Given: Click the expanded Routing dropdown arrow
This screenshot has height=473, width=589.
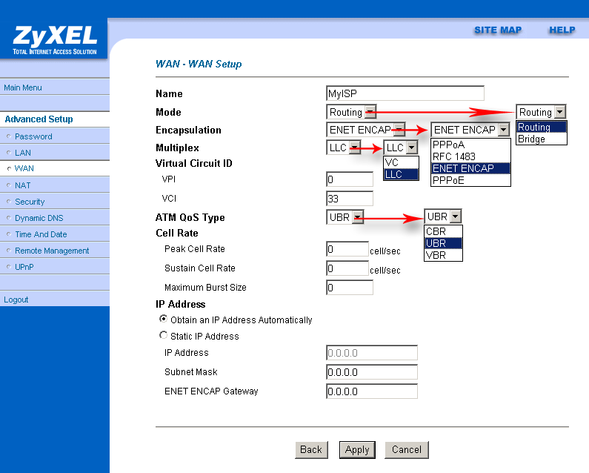Looking at the screenshot, I should [559, 112].
